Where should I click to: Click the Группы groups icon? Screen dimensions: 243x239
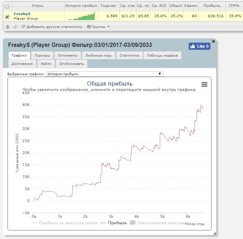coord(89,27)
